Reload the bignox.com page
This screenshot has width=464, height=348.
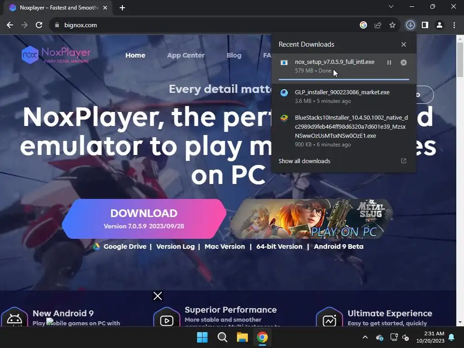(x=39, y=25)
